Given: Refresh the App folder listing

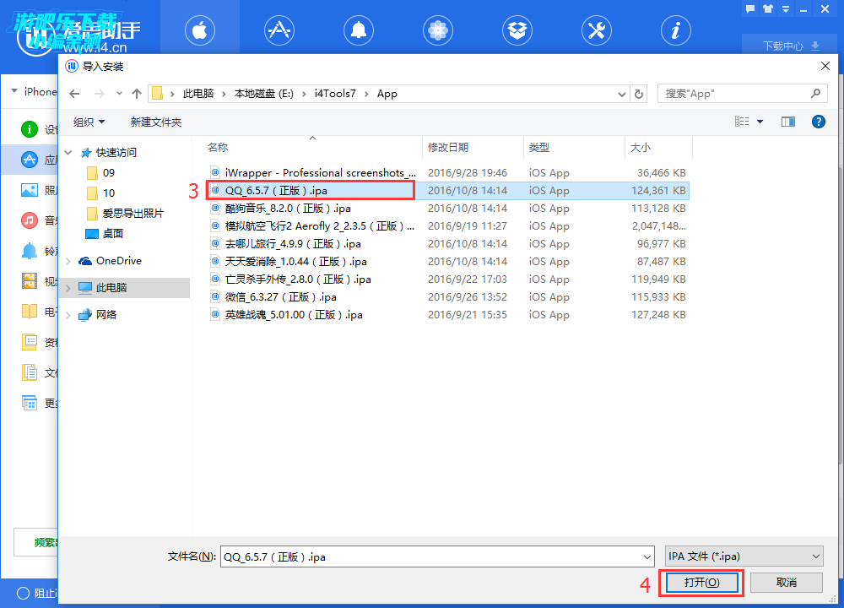Looking at the screenshot, I should pyautogui.click(x=639, y=95).
